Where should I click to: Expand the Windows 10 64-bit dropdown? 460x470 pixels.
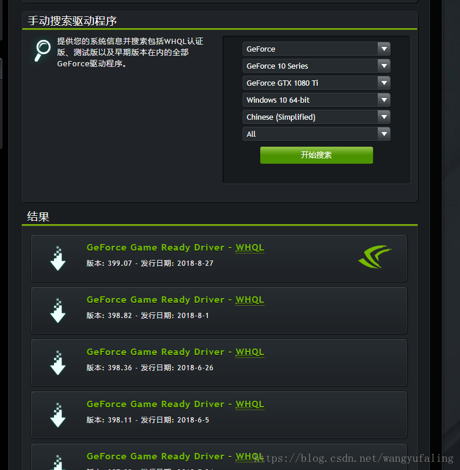point(316,100)
